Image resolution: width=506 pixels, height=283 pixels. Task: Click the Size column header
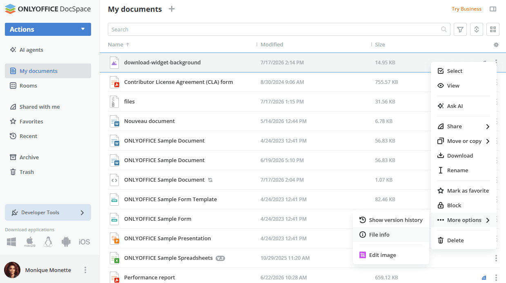point(380,45)
